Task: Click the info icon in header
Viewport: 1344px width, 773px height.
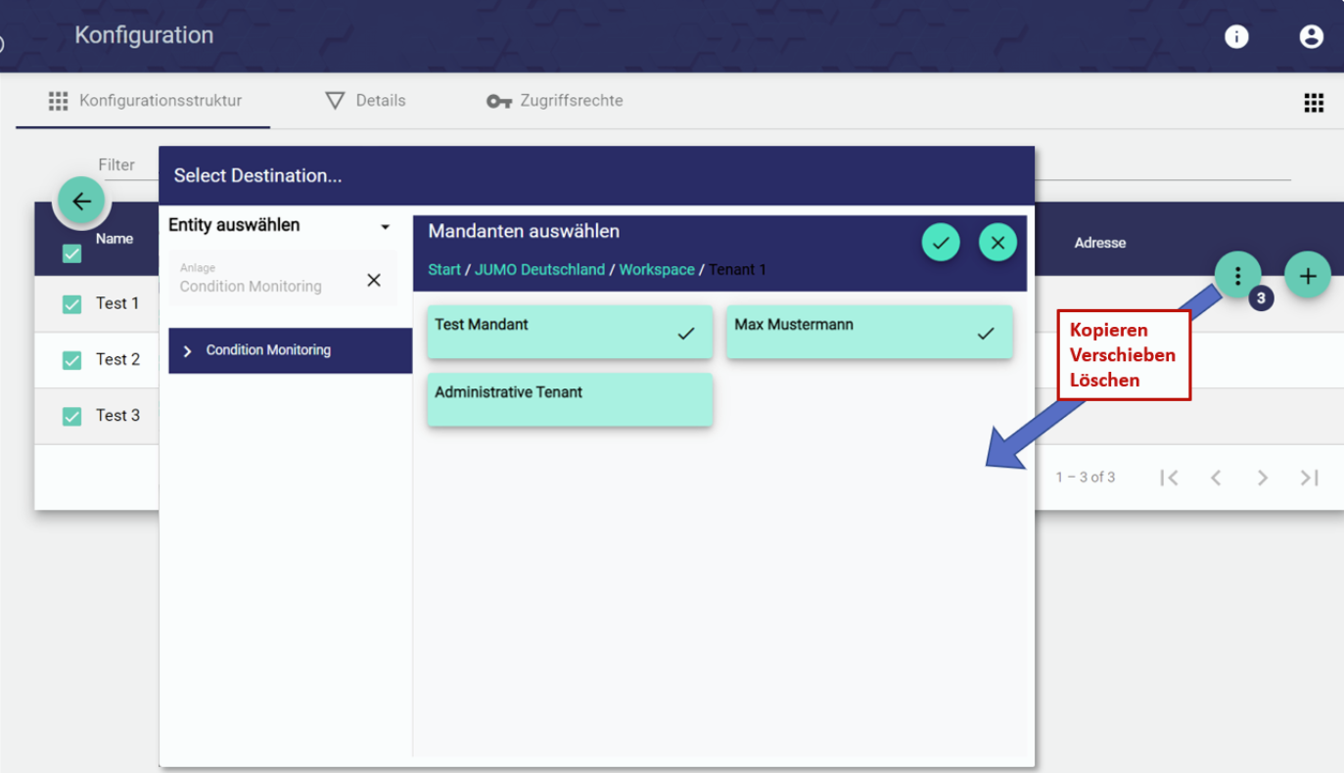Action: click(1236, 37)
